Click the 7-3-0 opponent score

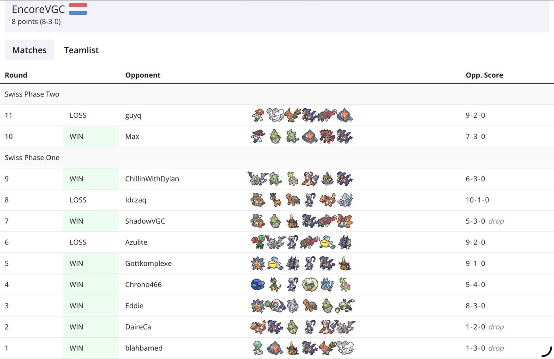pyautogui.click(x=476, y=136)
